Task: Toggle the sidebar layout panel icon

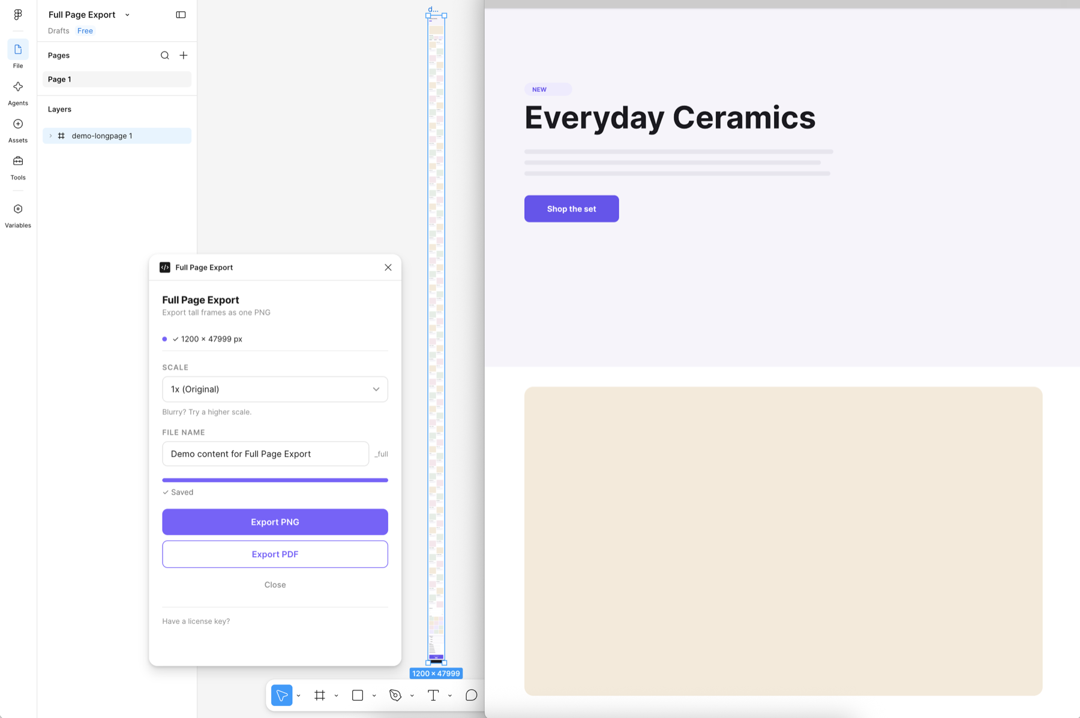Action: click(181, 14)
